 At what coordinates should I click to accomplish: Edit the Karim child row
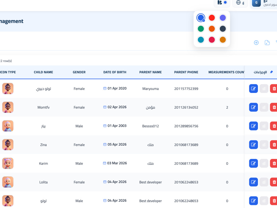tap(253, 163)
